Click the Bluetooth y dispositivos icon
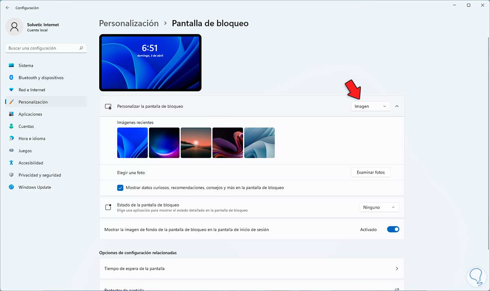Screen dimensions: 490x291 pyautogui.click(x=11, y=78)
